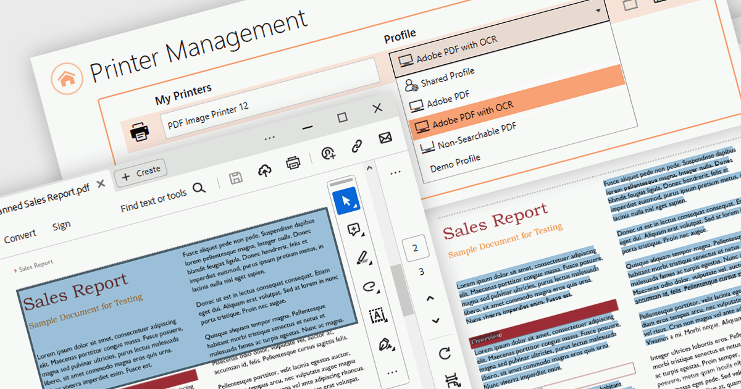Screen dimensions: 741x389
Task: Maximize the Acrobat window
Action: (342, 117)
